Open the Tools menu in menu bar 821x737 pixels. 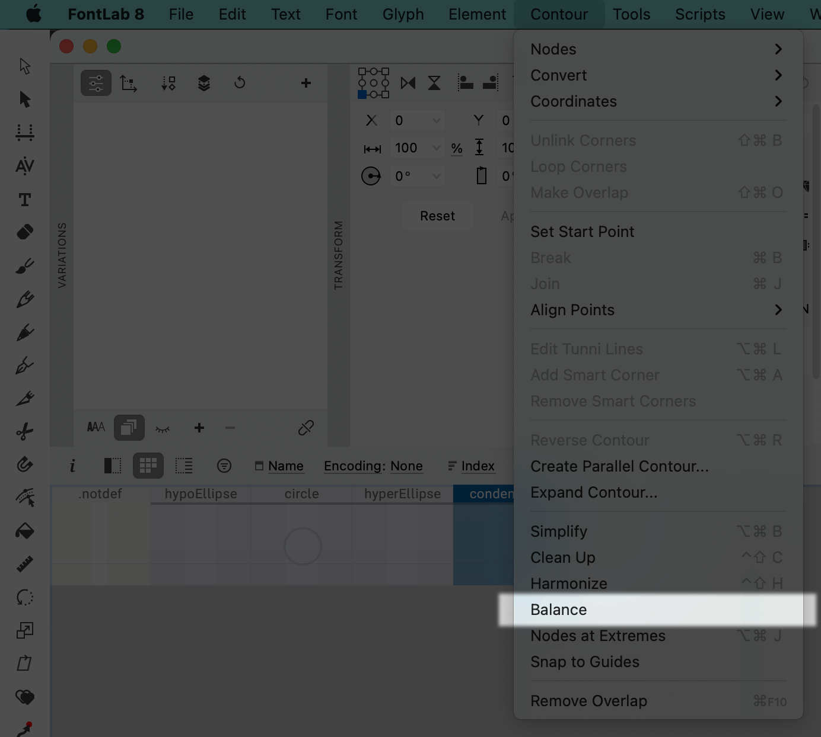coord(631,14)
